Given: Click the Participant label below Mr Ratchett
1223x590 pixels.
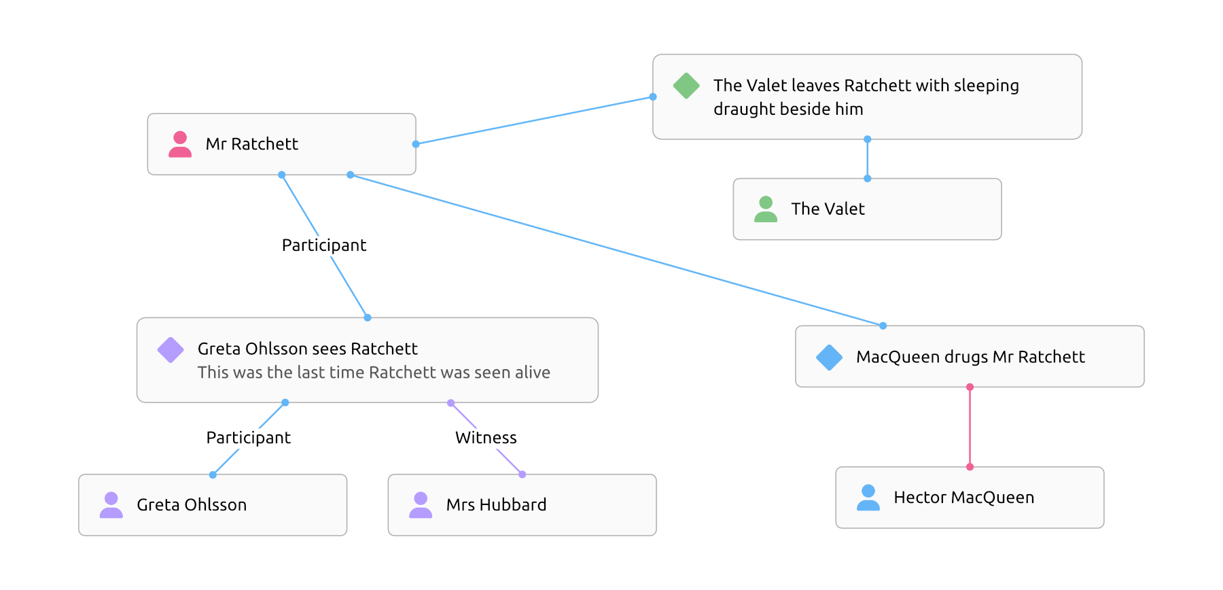Looking at the screenshot, I should coord(324,245).
